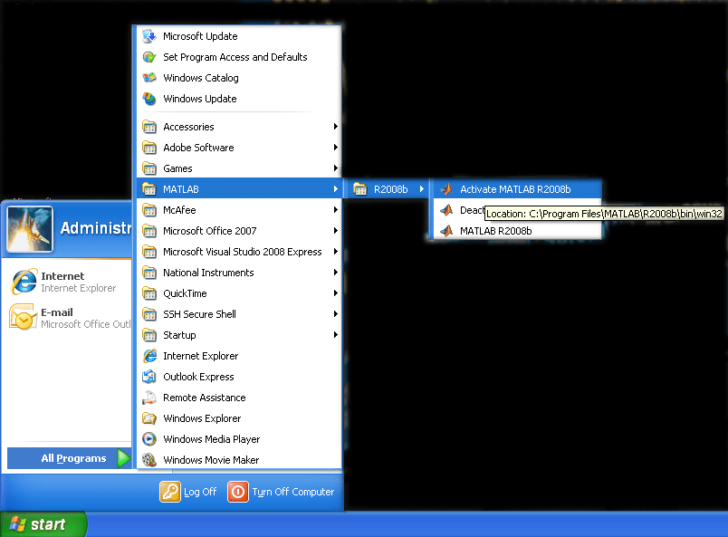The image size is (728, 537).
Task: Click Turn Off Computer button
Action: (281, 492)
